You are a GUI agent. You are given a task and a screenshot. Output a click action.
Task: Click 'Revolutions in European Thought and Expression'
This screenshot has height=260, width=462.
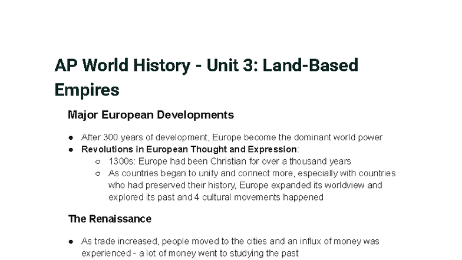[x=189, y=150]
